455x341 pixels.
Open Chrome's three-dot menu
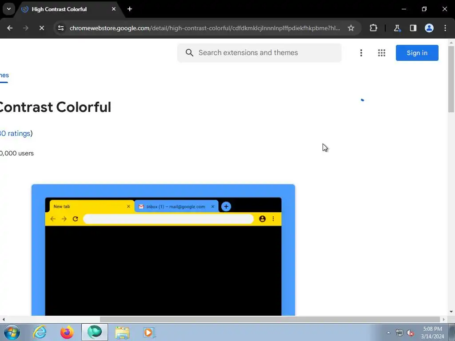tap(445, 28)
